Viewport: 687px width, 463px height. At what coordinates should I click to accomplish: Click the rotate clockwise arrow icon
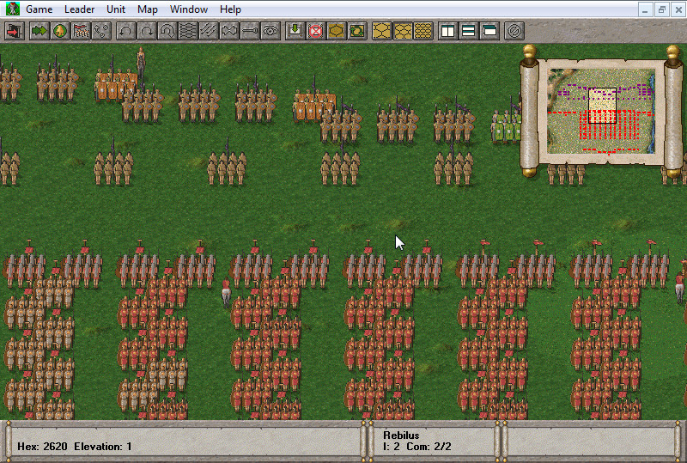pos(147,31)
